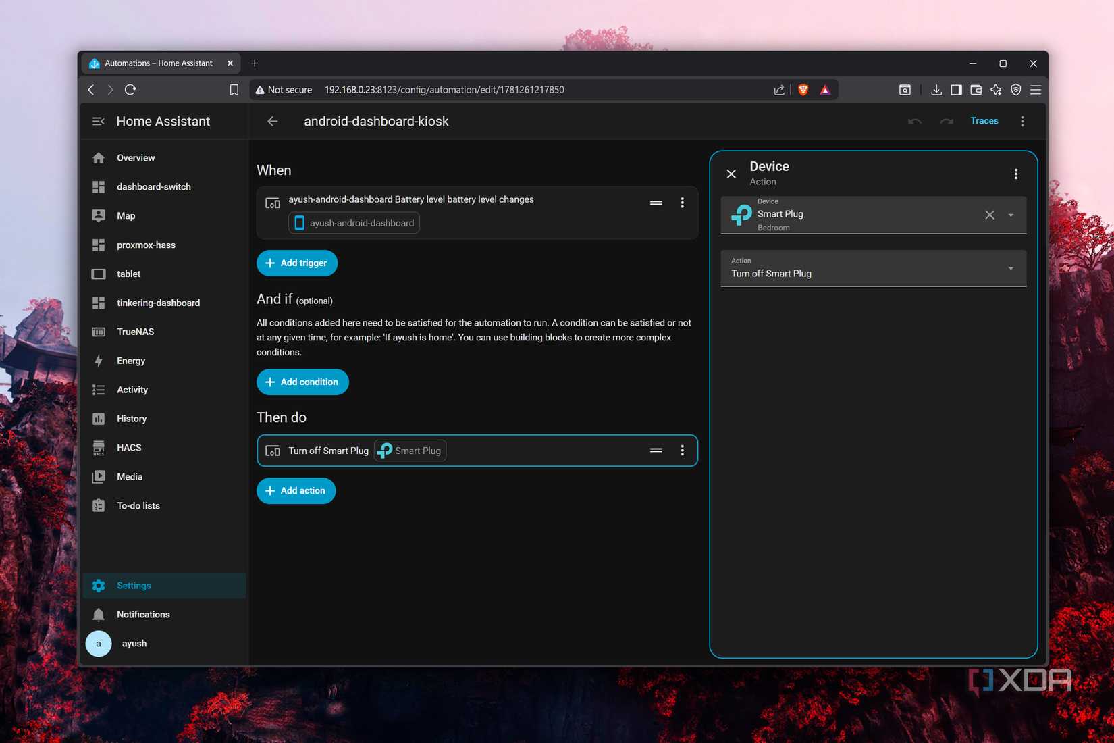Click the Add trigger button
Viewport: 1114px width, 743px height.
click(x=297, y=263)
